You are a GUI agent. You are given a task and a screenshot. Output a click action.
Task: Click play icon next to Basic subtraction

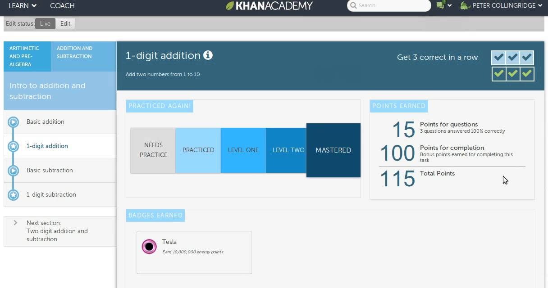click(14, 171)
